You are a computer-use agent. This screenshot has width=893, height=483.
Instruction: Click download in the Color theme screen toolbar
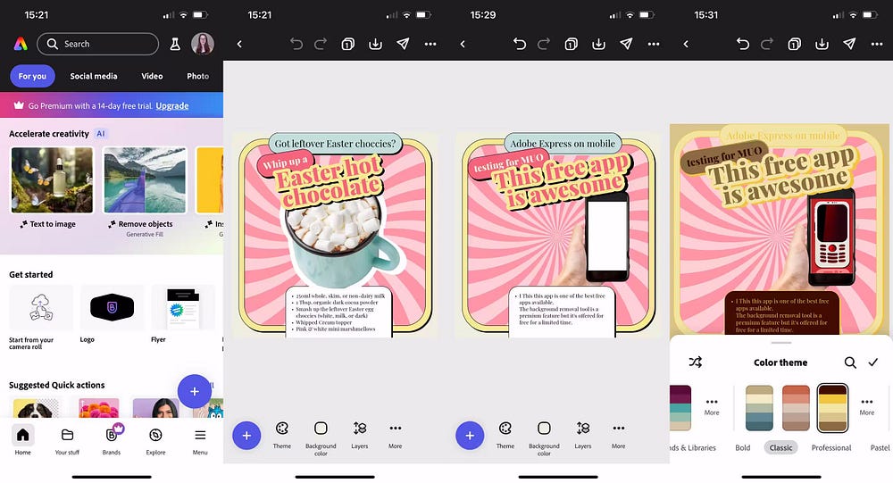pyautogui.click(x=822, y=44)
